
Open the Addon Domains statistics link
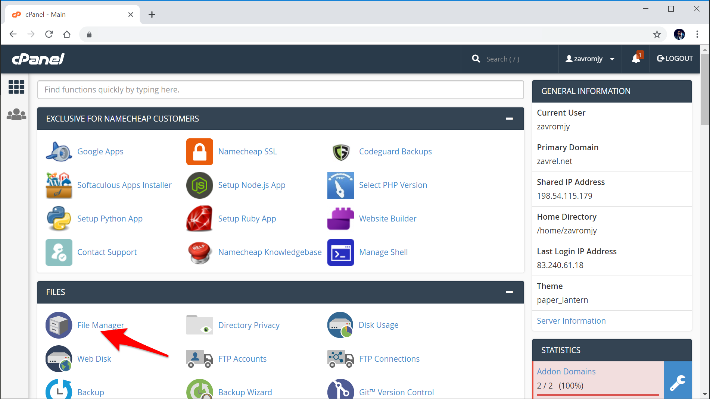pyautogui.click(x=566, y=371)
